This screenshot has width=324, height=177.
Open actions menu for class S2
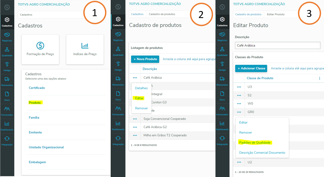coord(239,95)
